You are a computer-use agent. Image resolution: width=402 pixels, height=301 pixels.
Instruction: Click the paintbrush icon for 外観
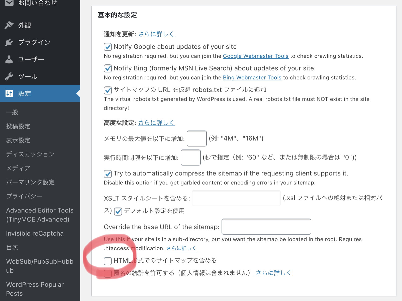coord(9,25)
